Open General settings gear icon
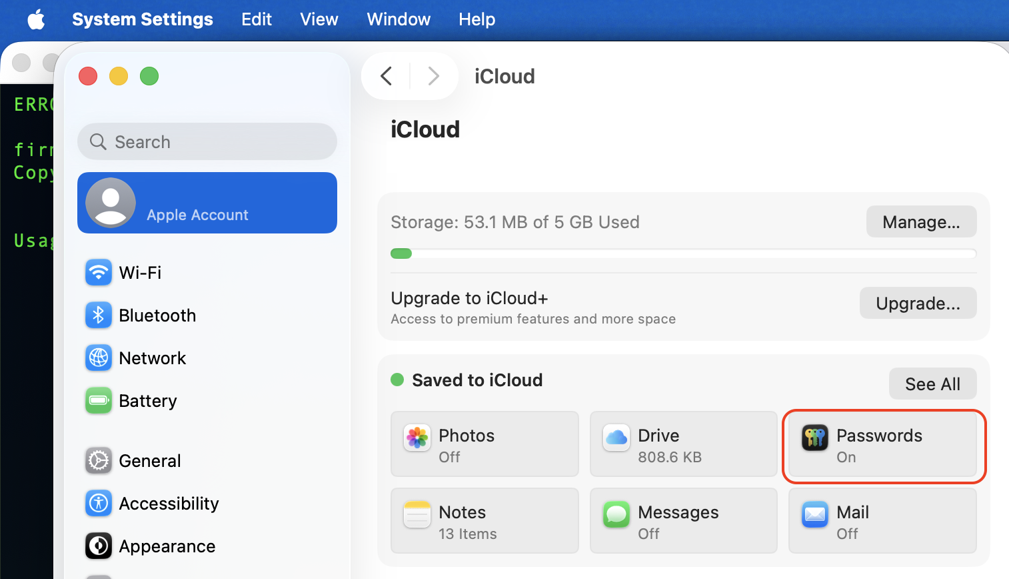This screenshot has width=1009, height=579. coord(99,460)
